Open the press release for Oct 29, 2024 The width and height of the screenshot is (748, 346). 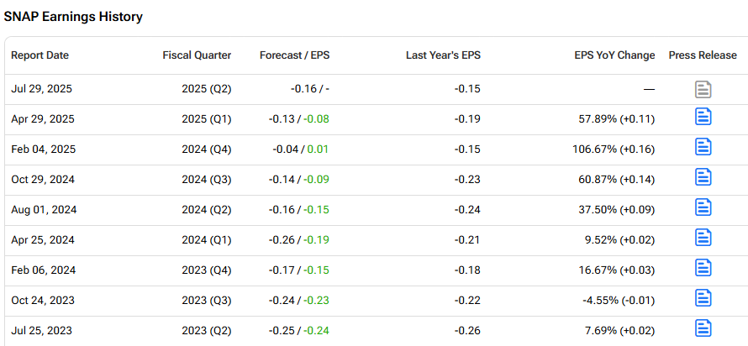pyautogui.click(x=703, y=177)
